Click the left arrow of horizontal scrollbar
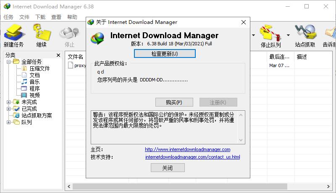 click(x=69, y=186)
